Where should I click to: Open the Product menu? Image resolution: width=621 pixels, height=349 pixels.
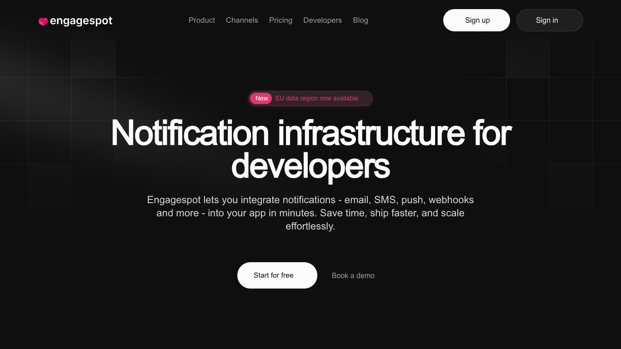coord(202,20)
